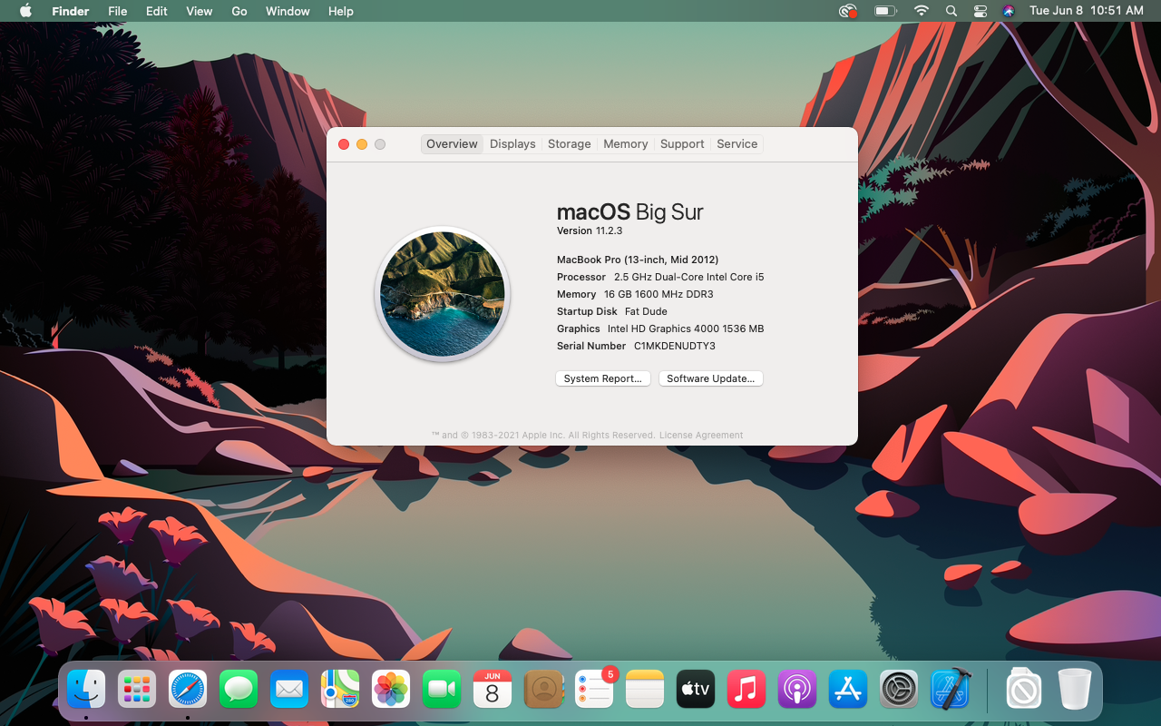Viewport: 1161px width, 726px height.
Task: Open the View menu
Action: pos(199,11)
